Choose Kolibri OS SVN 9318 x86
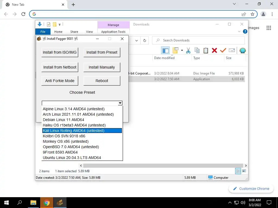This screenshot has width=278, height=208. point(82,136)
